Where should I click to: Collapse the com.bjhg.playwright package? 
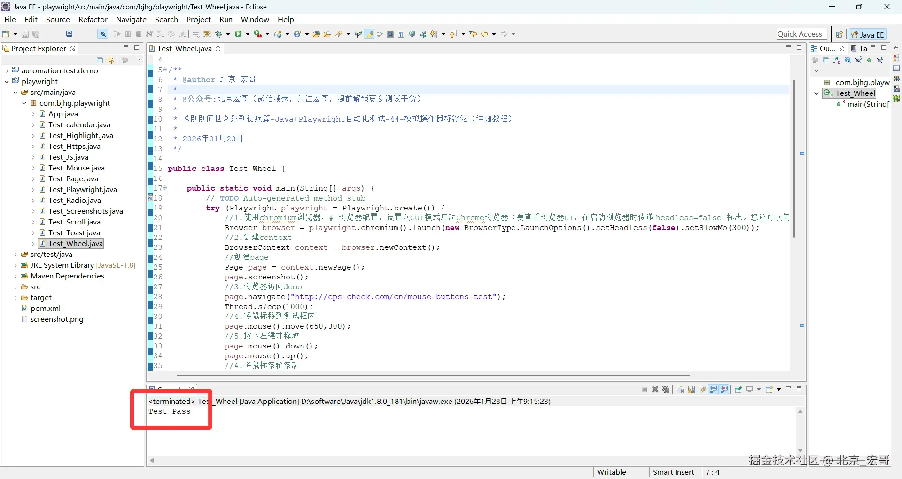click(x=24, y=103)
